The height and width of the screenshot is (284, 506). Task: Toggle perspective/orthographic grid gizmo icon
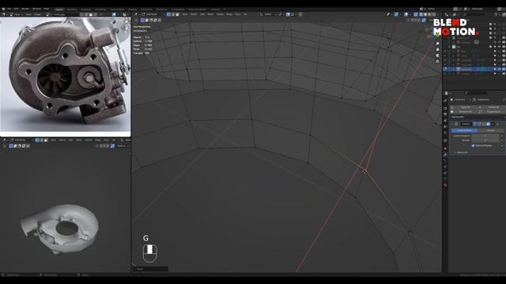[437, 62]
